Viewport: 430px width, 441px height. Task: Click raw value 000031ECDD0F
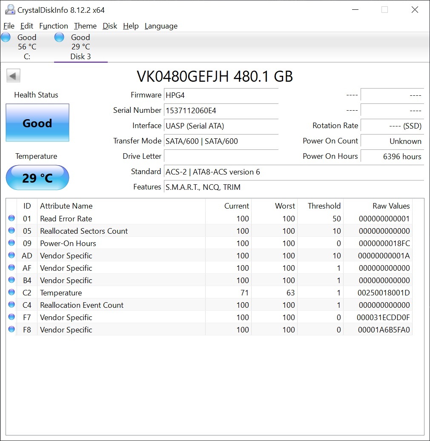(x=383, y=317)
